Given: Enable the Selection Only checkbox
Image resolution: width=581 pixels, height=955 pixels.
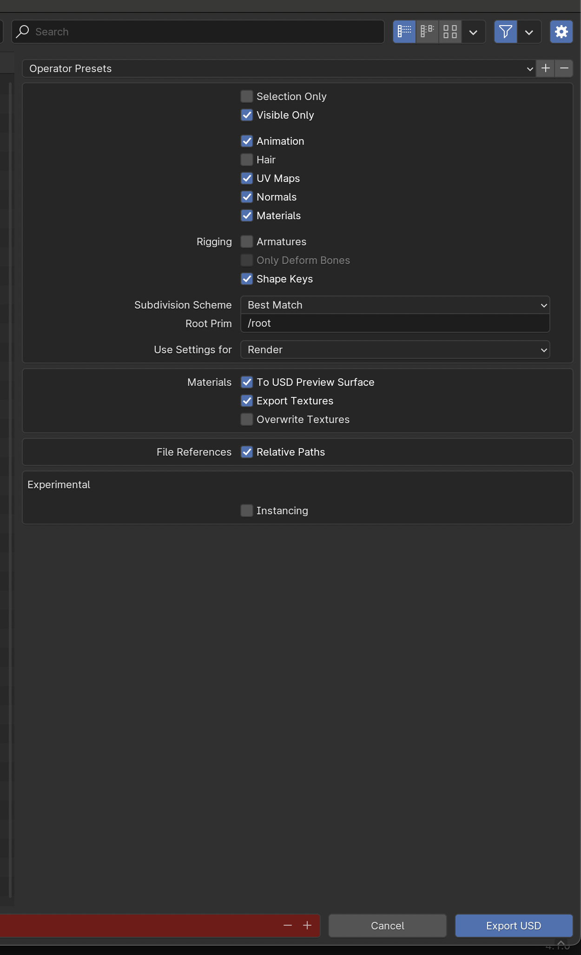Looking at the screenshot, I should (247, 96).
